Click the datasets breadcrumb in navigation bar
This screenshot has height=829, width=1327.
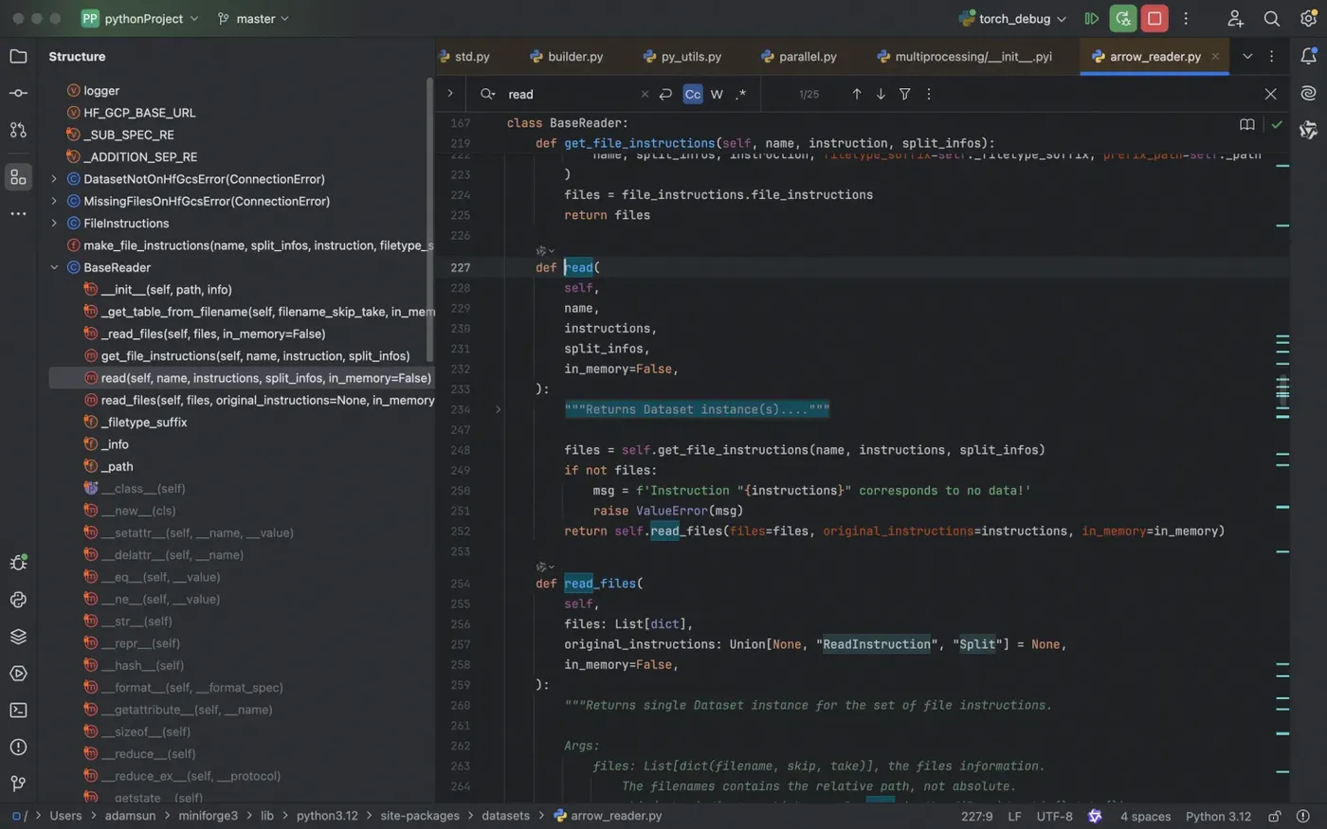(505, 816)
